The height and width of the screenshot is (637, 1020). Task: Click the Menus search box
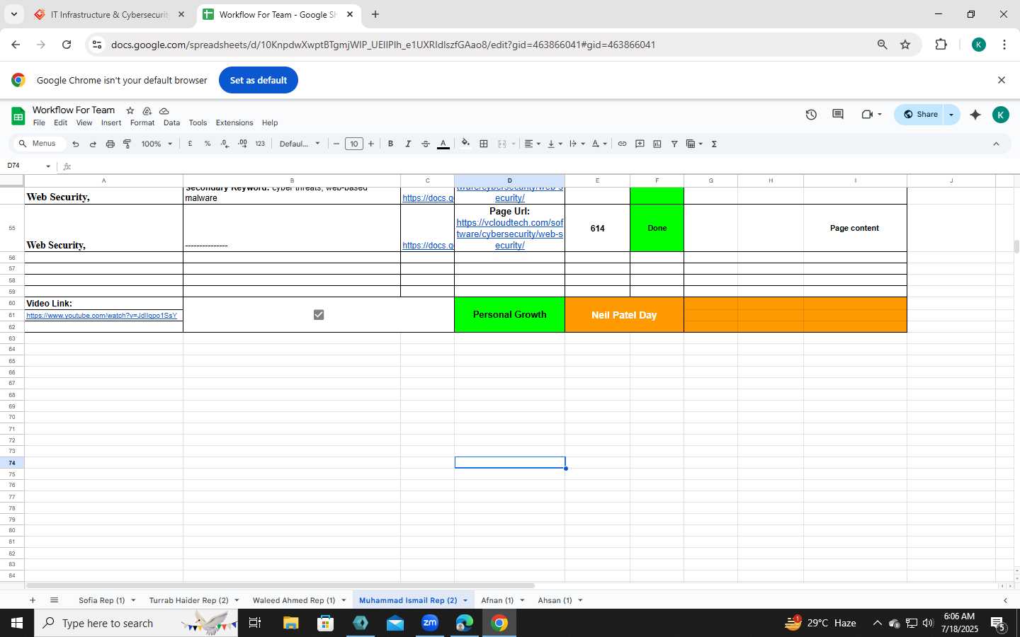tap(38, 144)
